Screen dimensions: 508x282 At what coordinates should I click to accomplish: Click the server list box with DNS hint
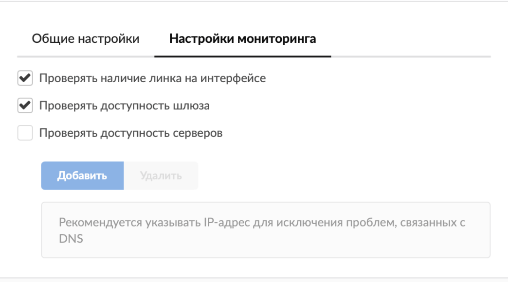click(266, 230)
